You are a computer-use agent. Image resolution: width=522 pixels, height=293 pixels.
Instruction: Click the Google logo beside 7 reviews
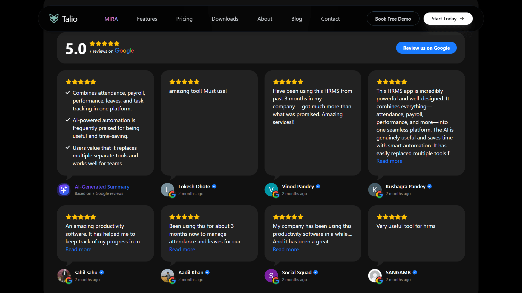point(124,51)
